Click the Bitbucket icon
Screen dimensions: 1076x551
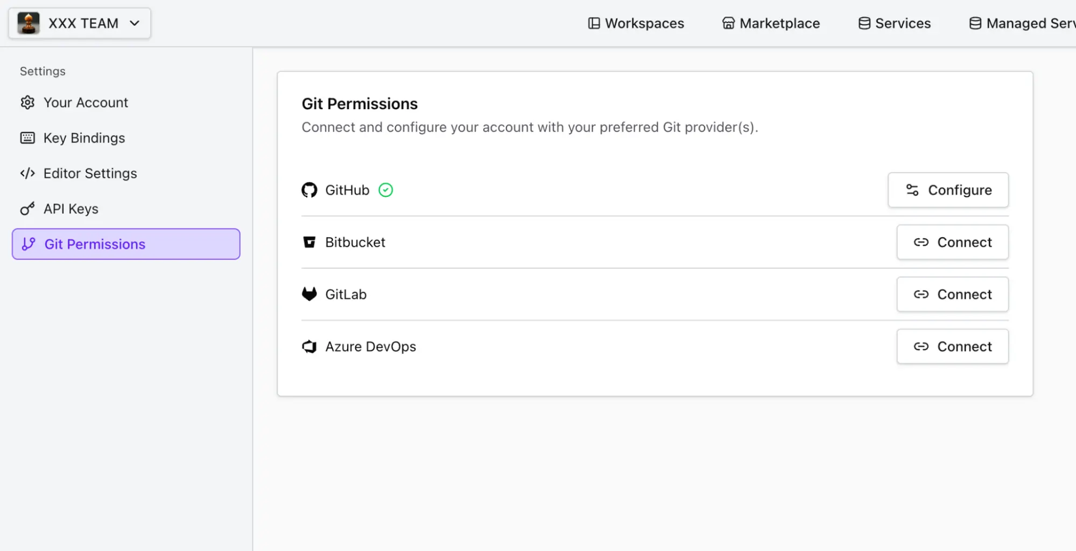tap(310, 242)
